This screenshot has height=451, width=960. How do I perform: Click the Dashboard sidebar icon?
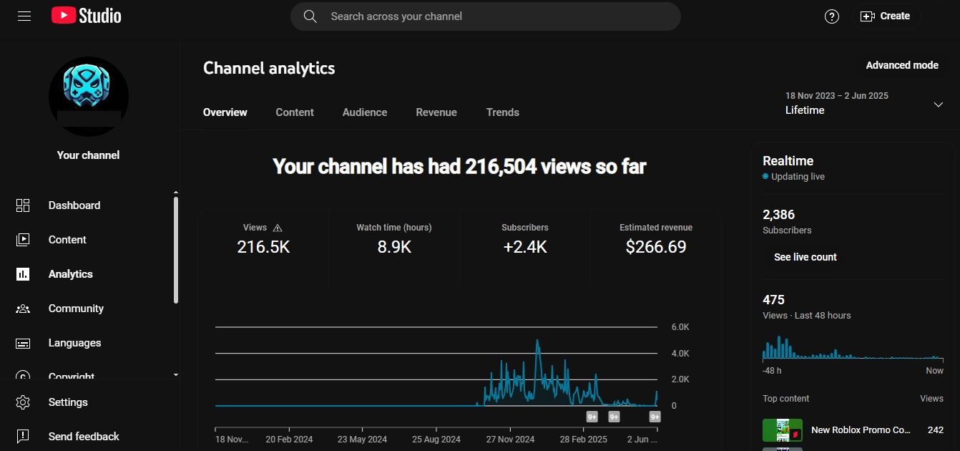23,205
